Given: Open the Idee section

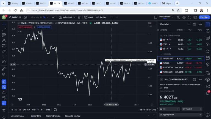Looking at the screenshot, I should point(169,109).
